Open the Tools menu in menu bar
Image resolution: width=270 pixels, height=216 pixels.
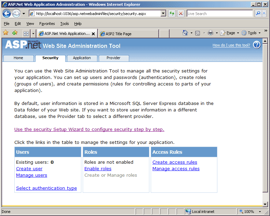coord(65,24)
